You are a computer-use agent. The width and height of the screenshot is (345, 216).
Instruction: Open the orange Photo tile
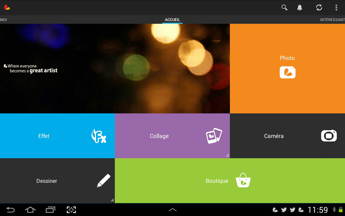tap(287, 68)
